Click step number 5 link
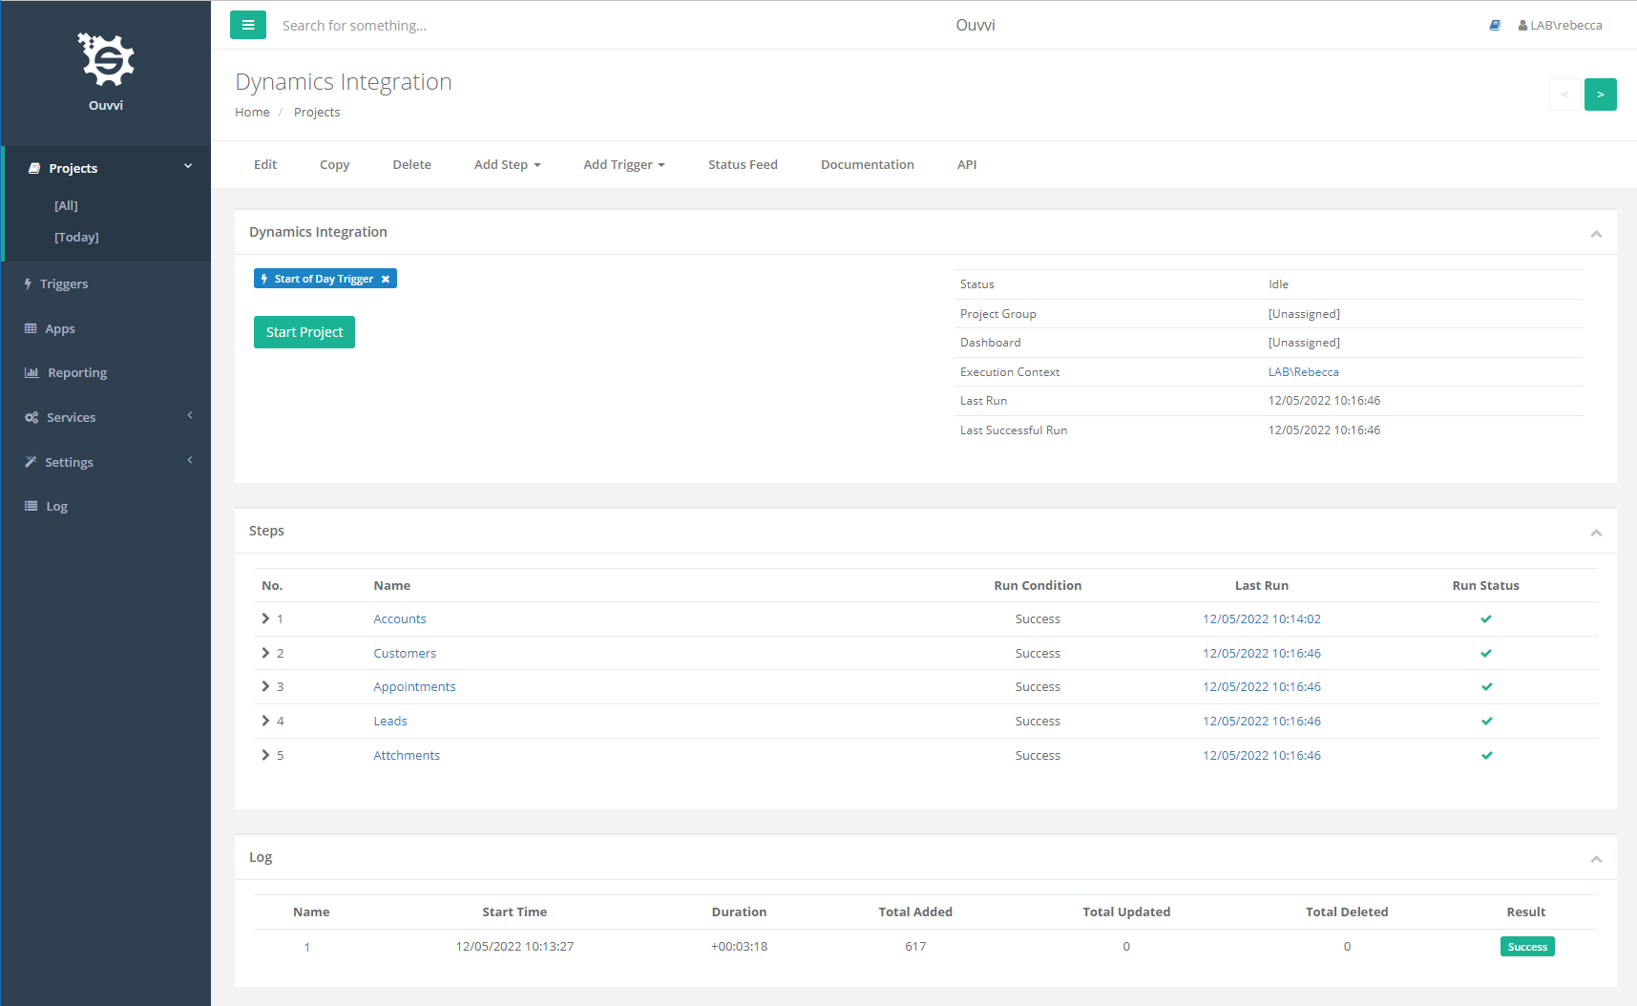This screenshot has height=1006, width=1637. coord(280,755)
